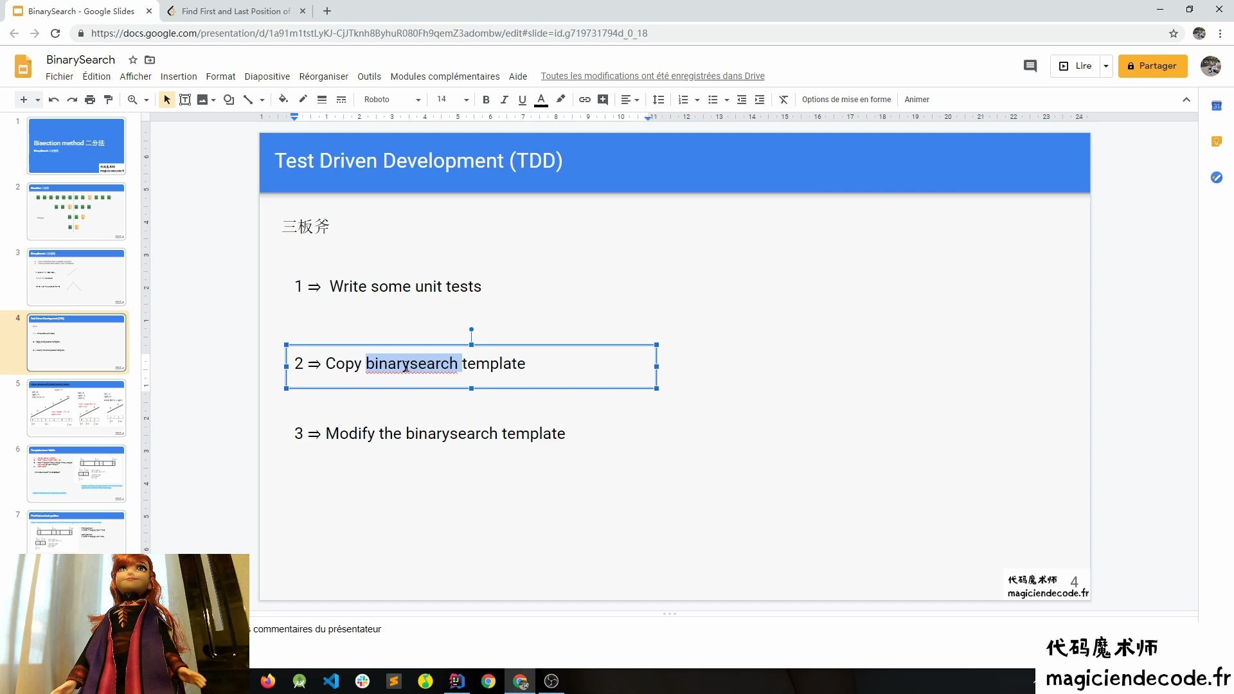Open the Insertion menu
1234x694 pixels.
point(179,76)
